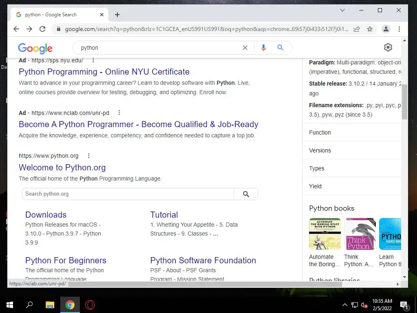Expand the Yield section

[x=352, y=186]
